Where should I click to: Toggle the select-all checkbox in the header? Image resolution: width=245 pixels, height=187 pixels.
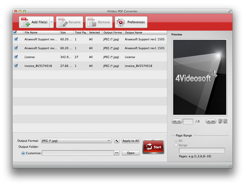tap(15, 32)
